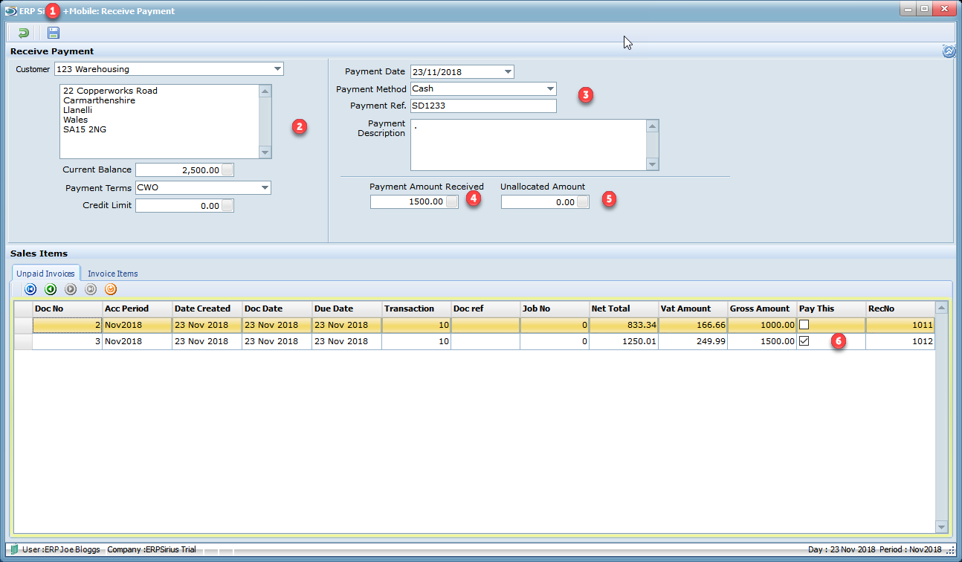Click address line 22 Copperworks Road
Screen dimensions: 962x562
tap(110, 91)
